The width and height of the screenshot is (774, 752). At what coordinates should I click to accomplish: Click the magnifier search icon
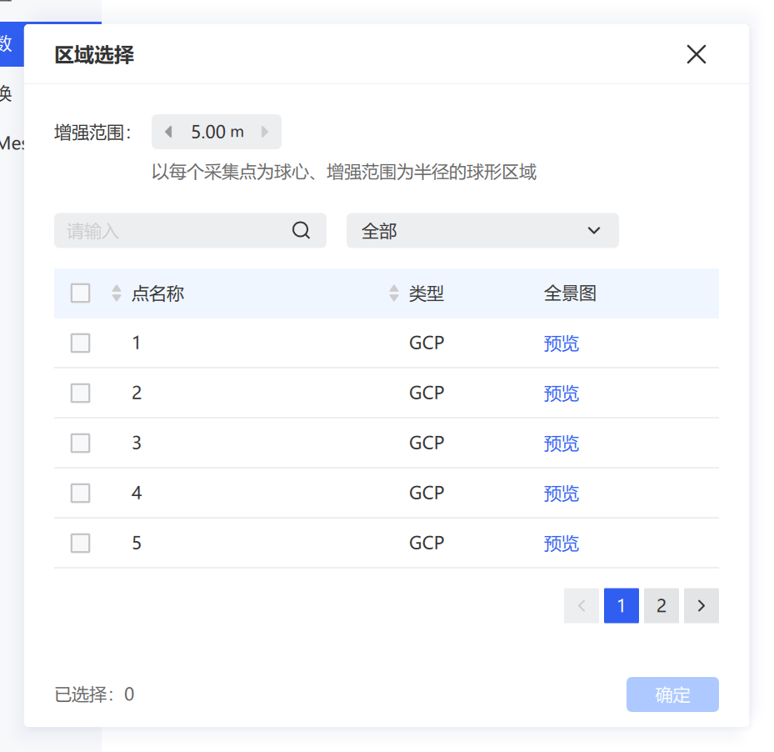pyautogui.click(x=301, y=230)
